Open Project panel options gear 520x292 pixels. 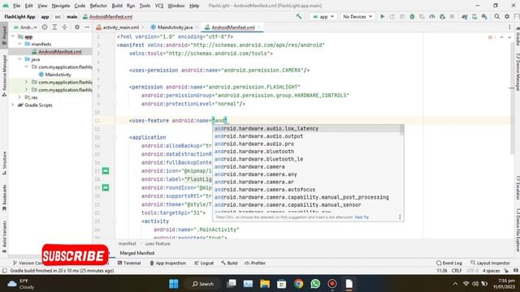pos(77,27)
